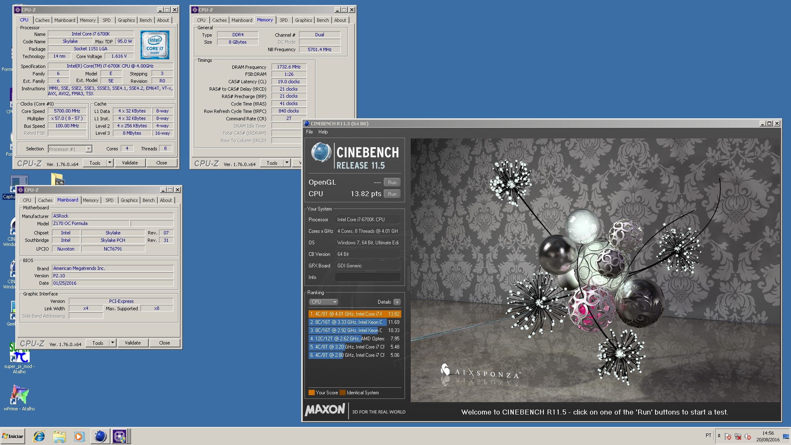Viewport: 791px width, 445px height.
Task: Click the Core Speed value 5700.00 MHz
Action: point(67,111)
